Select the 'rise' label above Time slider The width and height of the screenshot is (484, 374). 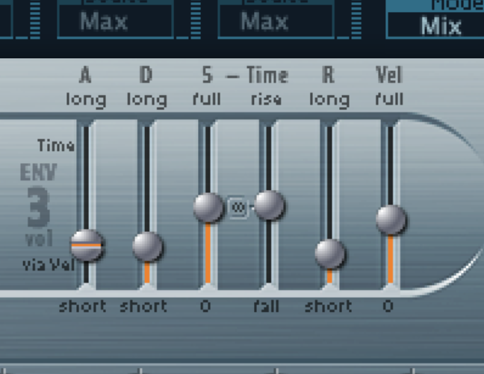point(267,99)
